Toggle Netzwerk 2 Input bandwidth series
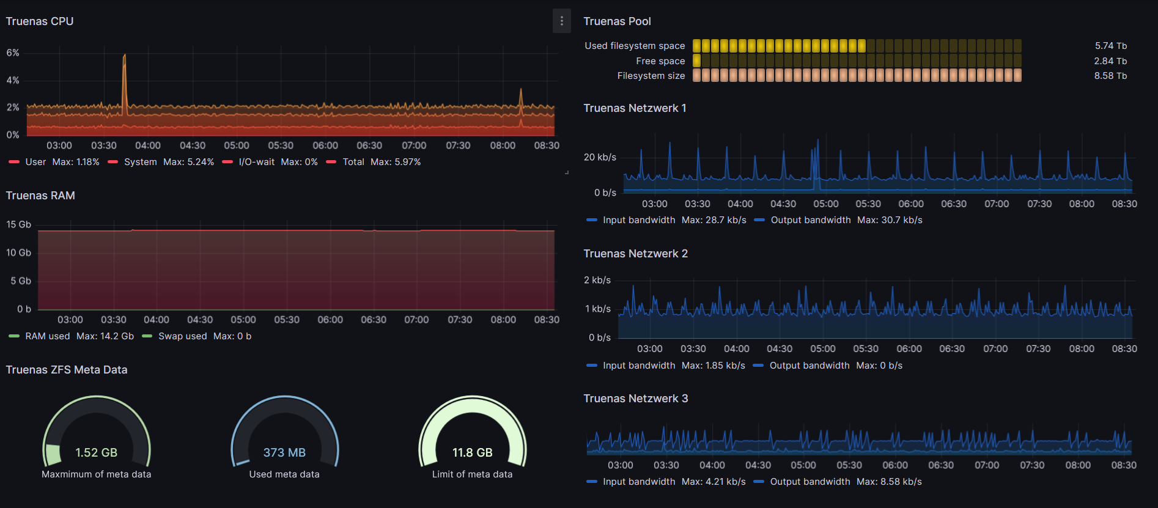 pos(639,366)
